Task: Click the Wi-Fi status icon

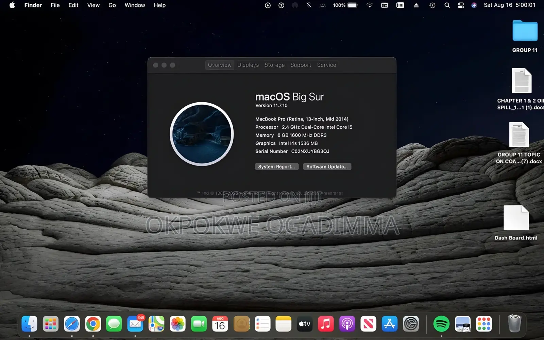Action: pyautogui.click(x=370, y=5)
